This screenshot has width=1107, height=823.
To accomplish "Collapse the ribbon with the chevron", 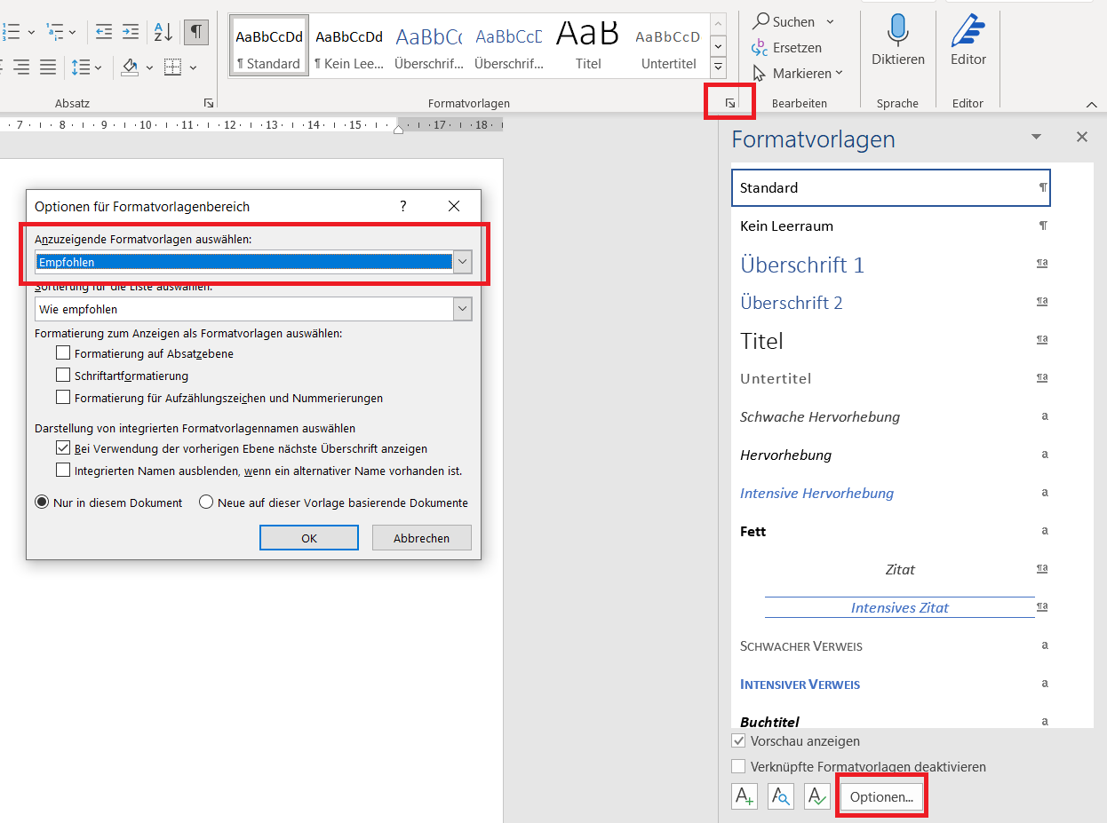I will [1092, 105].
